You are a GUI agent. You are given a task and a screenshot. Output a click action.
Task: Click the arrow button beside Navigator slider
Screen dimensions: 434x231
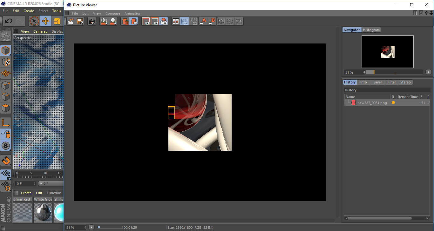[x=428, y=72]
